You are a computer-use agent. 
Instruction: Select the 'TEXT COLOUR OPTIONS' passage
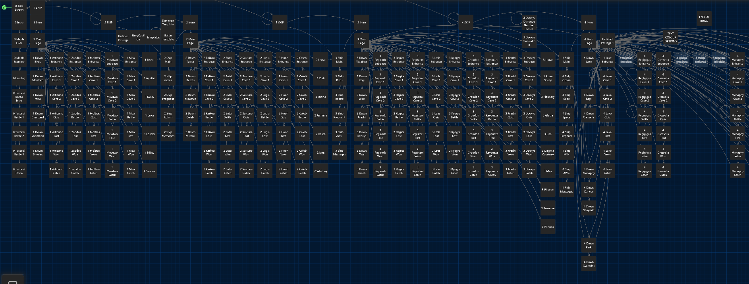[x=671, y=37]
